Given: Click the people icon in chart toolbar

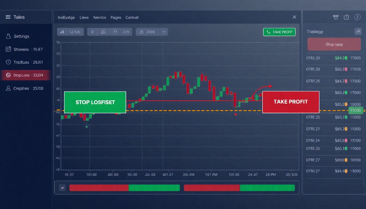Looking at the screenshot, I should point(103,32).
